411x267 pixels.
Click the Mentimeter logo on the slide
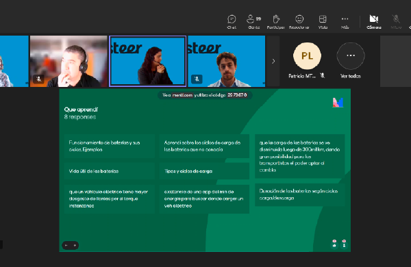(x=338, y=103)
